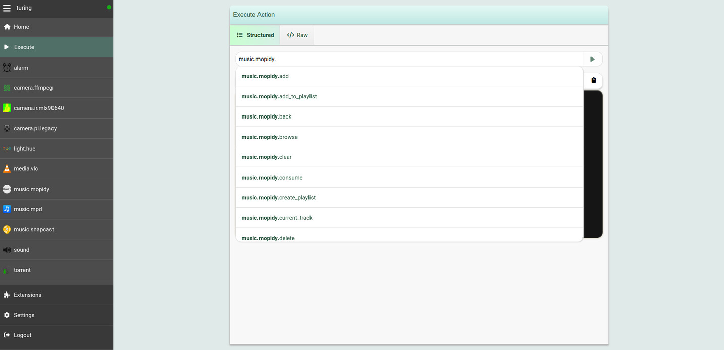Open the alarm plugin from the sidebar
724x350 pixels.
tap(21, 67)
